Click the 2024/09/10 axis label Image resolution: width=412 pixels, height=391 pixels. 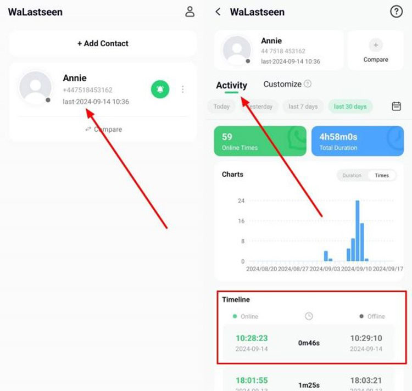pyautogui.click(x=357, y=269)
